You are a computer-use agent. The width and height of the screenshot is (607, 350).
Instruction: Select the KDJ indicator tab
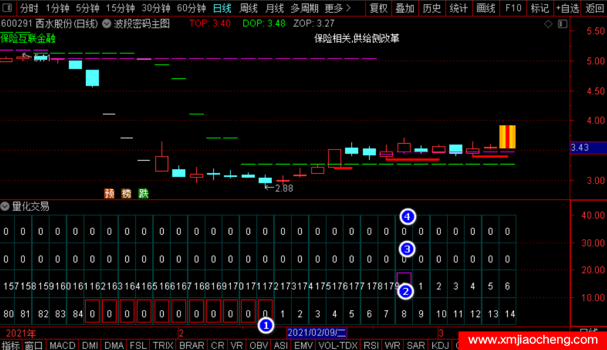click(x=440, y=345)
